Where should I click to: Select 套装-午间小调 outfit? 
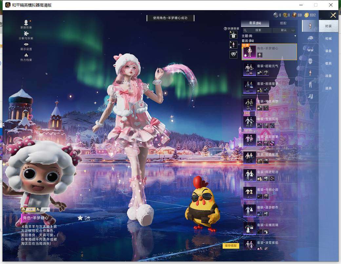[x=269, y=193]
